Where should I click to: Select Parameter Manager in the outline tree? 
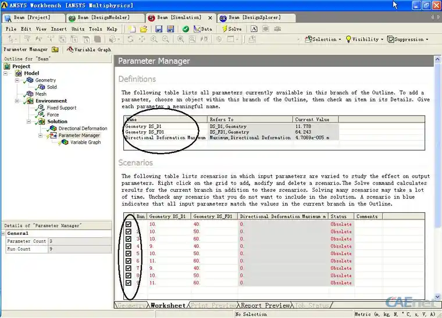(79, 135)
